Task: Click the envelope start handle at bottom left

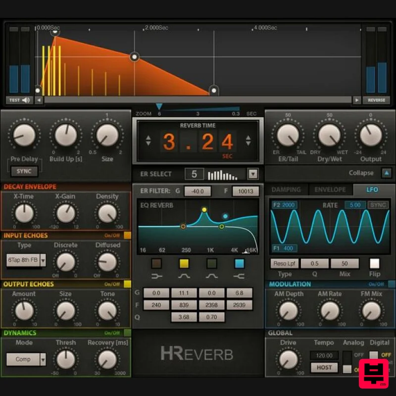Action: (38, 90)
